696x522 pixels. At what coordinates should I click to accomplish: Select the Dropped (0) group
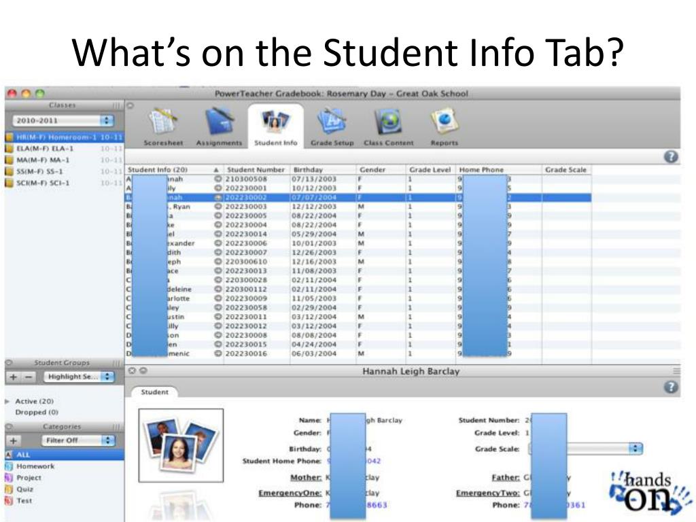pyautogui.click(x=37, y=413)
